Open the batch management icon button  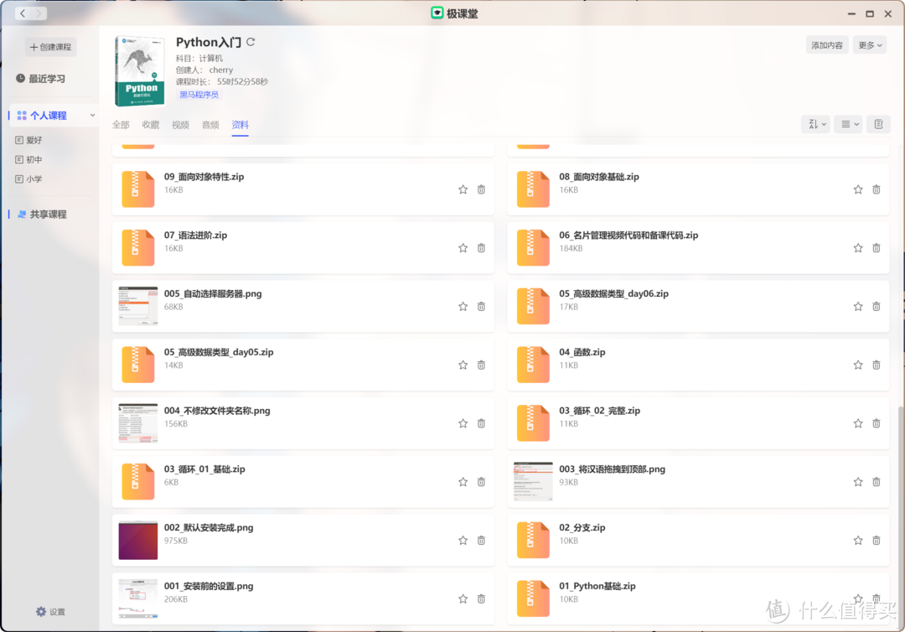click(878, 124)
